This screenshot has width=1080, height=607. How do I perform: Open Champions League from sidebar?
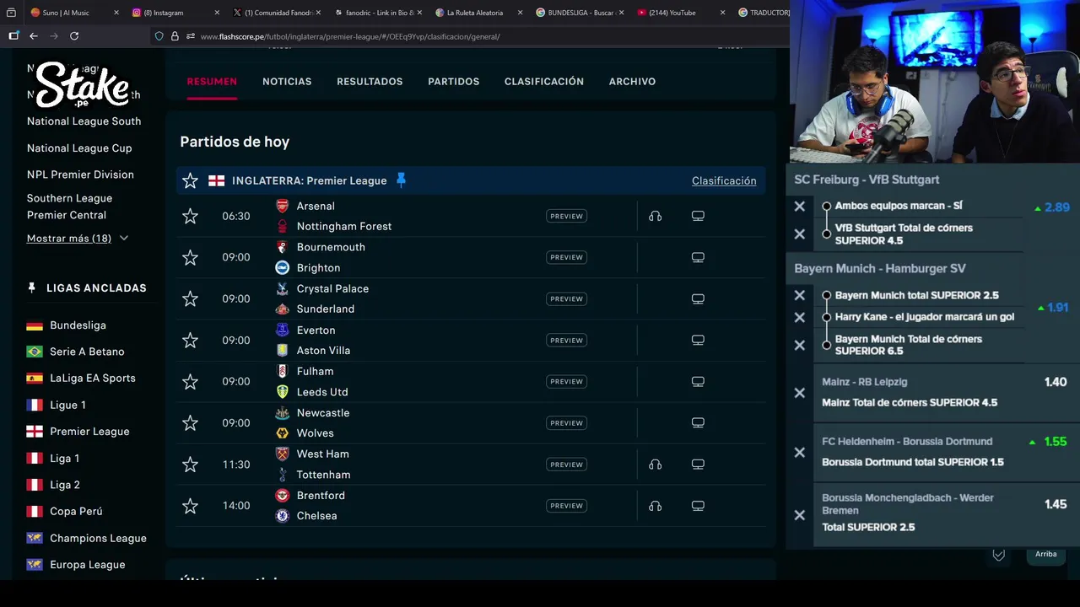tap(98, 538)
